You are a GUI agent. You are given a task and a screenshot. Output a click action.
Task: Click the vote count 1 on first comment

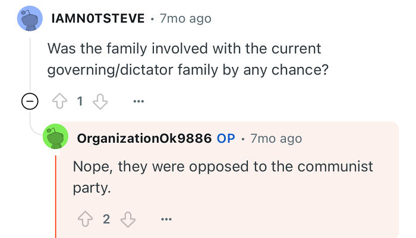pyautogui.click(x=80, y=101)
